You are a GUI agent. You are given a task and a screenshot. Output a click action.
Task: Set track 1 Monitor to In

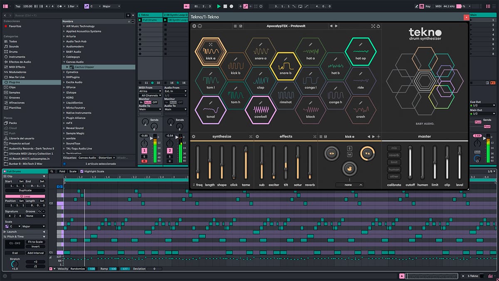(x=141, y=102)
